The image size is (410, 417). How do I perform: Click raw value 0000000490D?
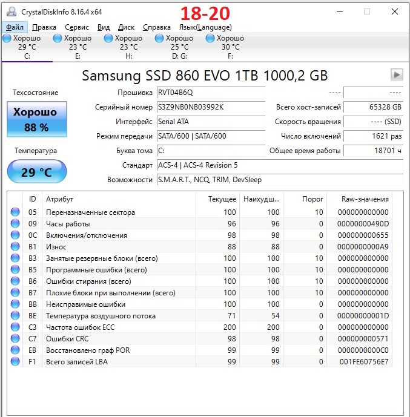click(x=363, y=224)
